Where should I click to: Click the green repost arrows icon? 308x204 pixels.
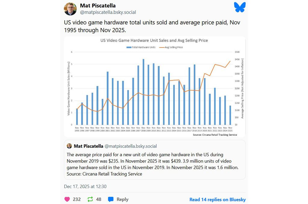(90, 199)
